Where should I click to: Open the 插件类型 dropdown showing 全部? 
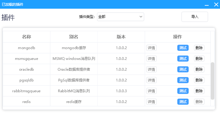[121, 17]
